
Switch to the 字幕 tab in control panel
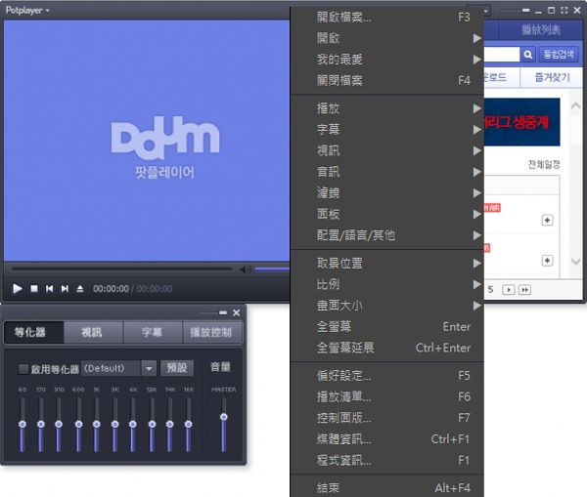(152, 332)
